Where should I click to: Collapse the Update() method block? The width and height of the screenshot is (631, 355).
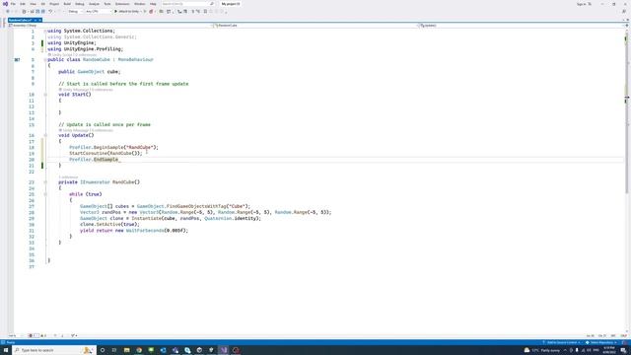coord(45,135)
